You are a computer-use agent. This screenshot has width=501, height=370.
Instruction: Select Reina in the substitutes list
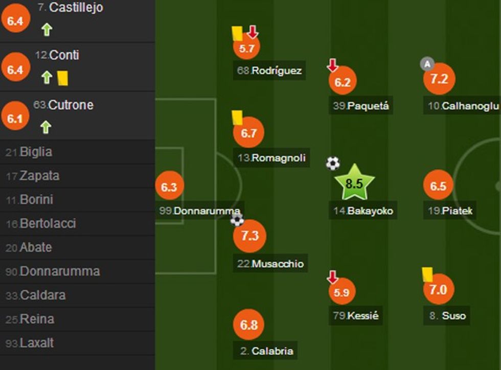(x=37, y=319)
